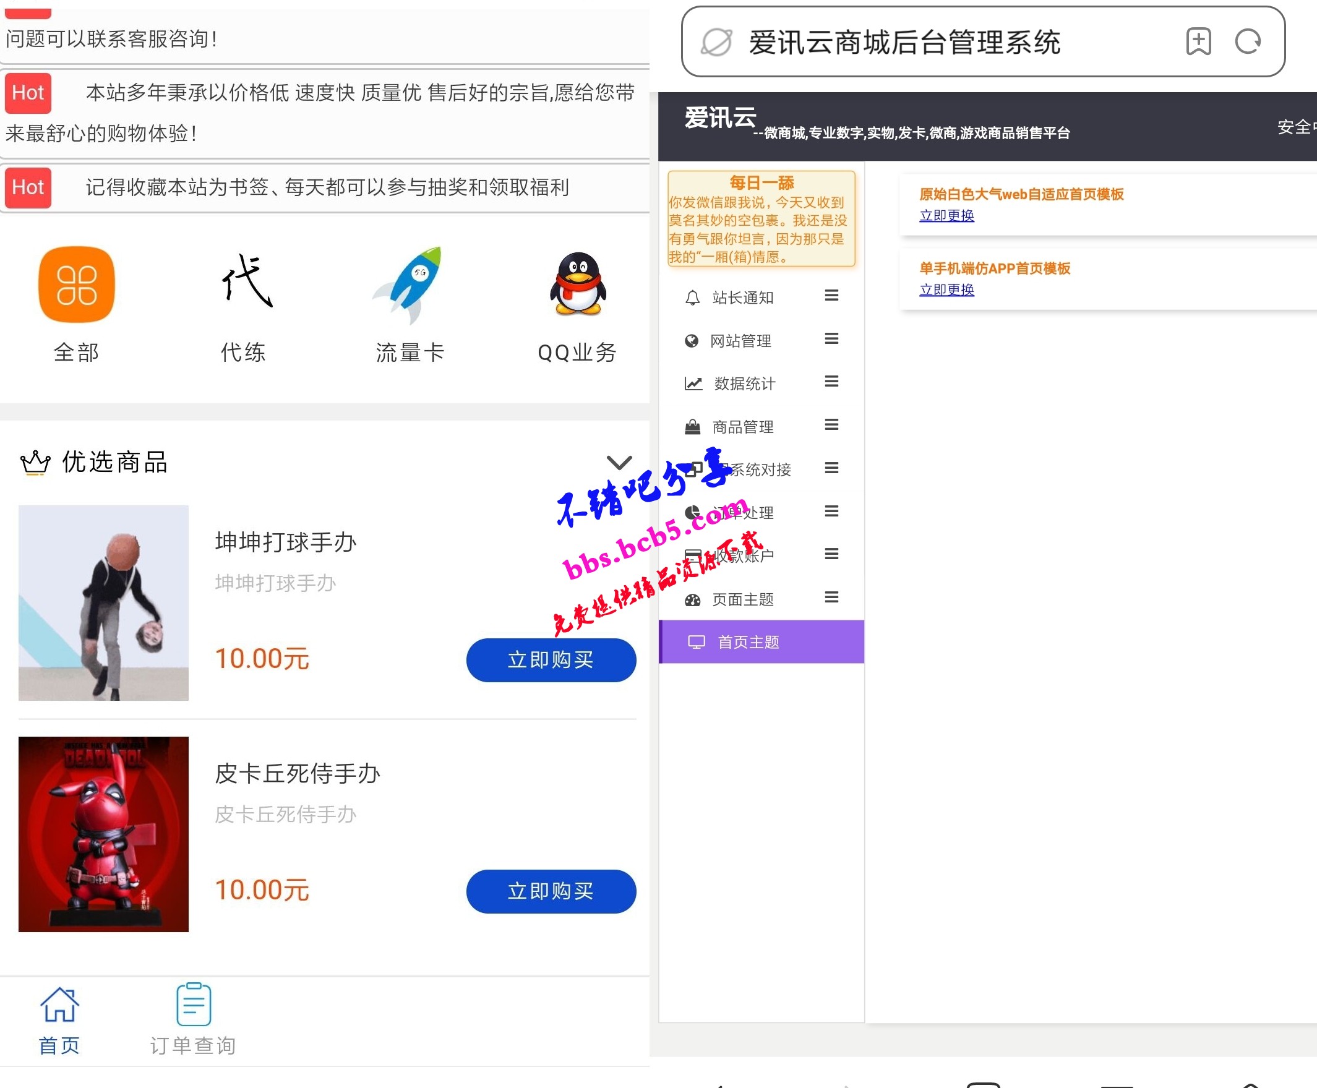Buy 皮卡丘死侍手办 with 立即购买 button

tap(551, 891)
